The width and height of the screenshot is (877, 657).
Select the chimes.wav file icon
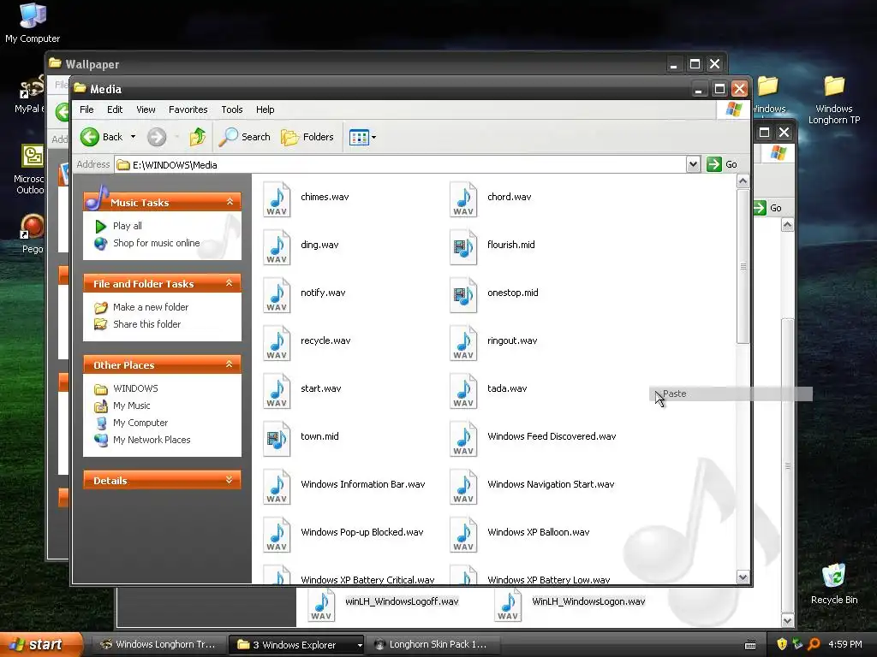277,198
